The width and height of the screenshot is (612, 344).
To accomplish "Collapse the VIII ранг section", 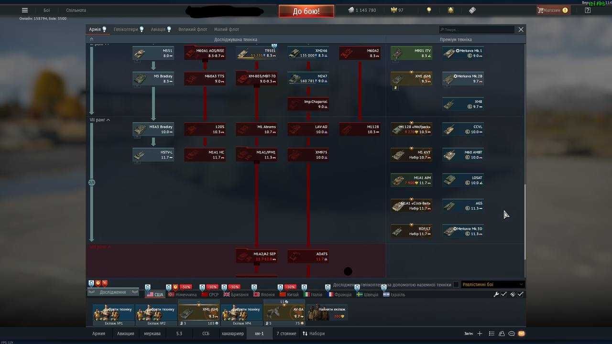I will 100,247.
